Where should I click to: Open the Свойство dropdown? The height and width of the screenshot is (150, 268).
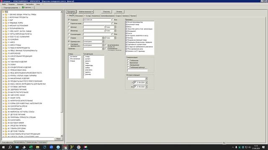103,49
